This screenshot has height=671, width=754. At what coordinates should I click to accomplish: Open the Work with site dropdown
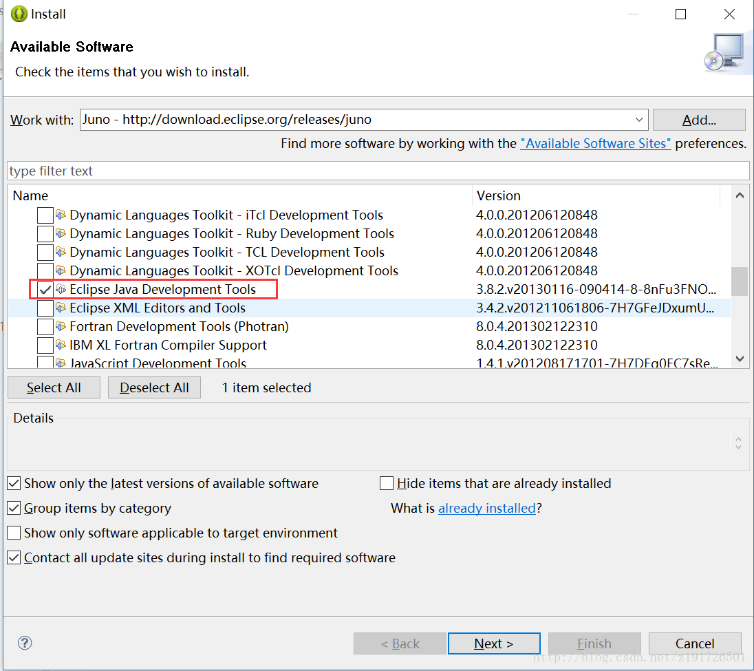638,119
